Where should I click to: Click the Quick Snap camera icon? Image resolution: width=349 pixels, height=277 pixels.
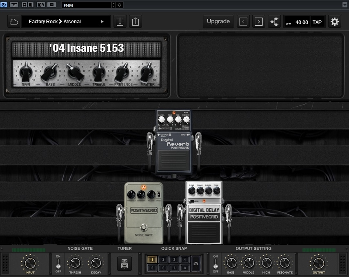(196, 264)
